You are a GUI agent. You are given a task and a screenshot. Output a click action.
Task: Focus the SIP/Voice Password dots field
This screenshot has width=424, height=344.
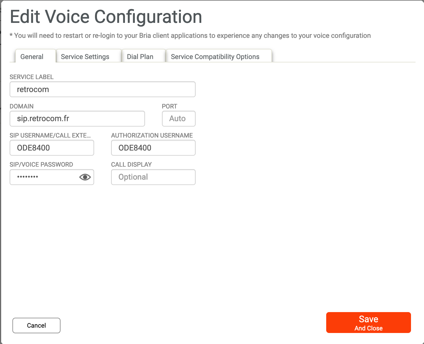[x=44, y=177]
